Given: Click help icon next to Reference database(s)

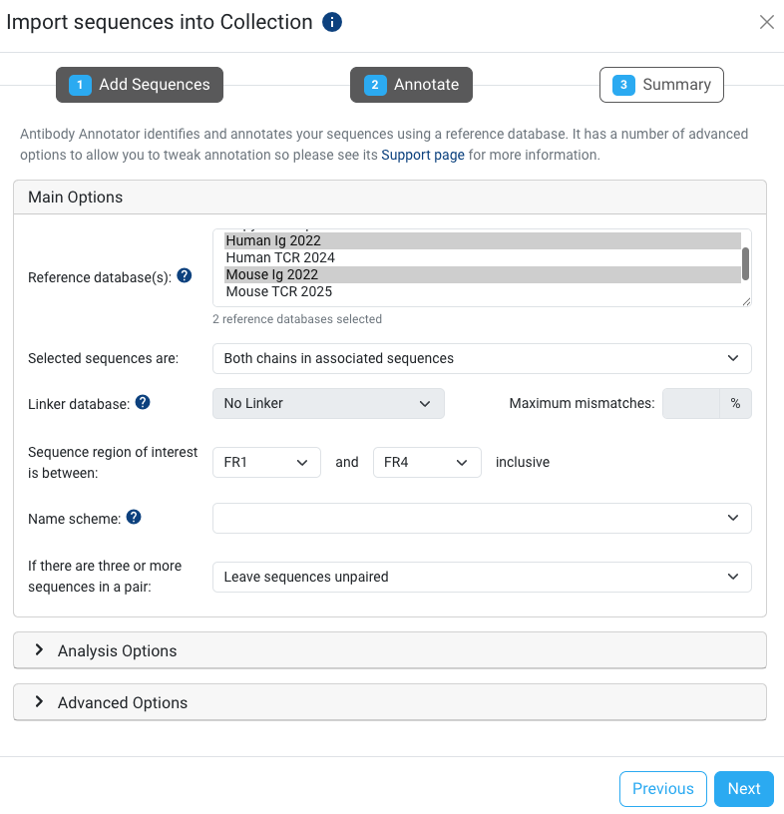Looking at the screenshot, I should [185, 274].
